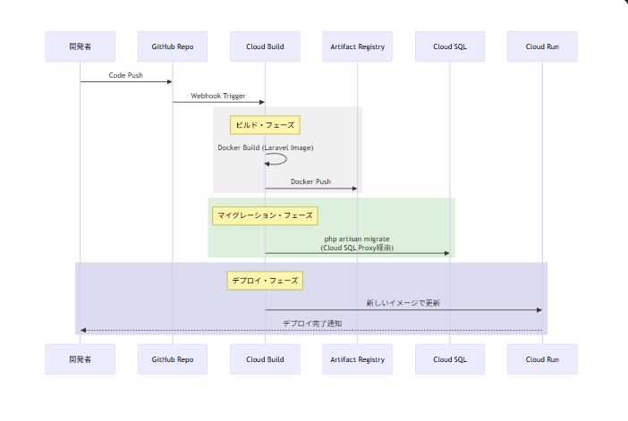This screenshot has height=421, width=628.
Task: Click the bottom Cloud SQL participant box
Action: click(x=450, y=359)
